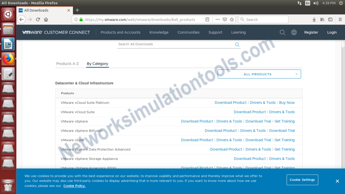Image resolution: width=345 pixels, height=194 pixels.
Task: Open the Firefox hamburger menu
Action: tap(340, 19)
